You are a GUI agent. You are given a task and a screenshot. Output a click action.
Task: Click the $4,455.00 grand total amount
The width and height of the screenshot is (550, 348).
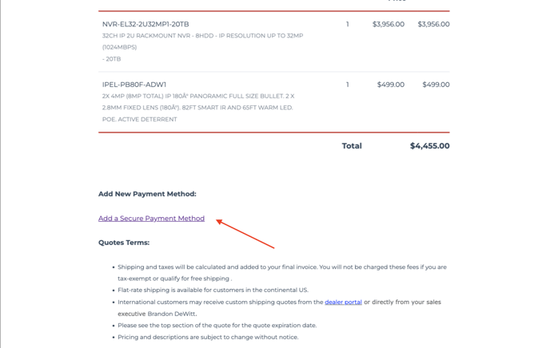(x=429, y=146)
